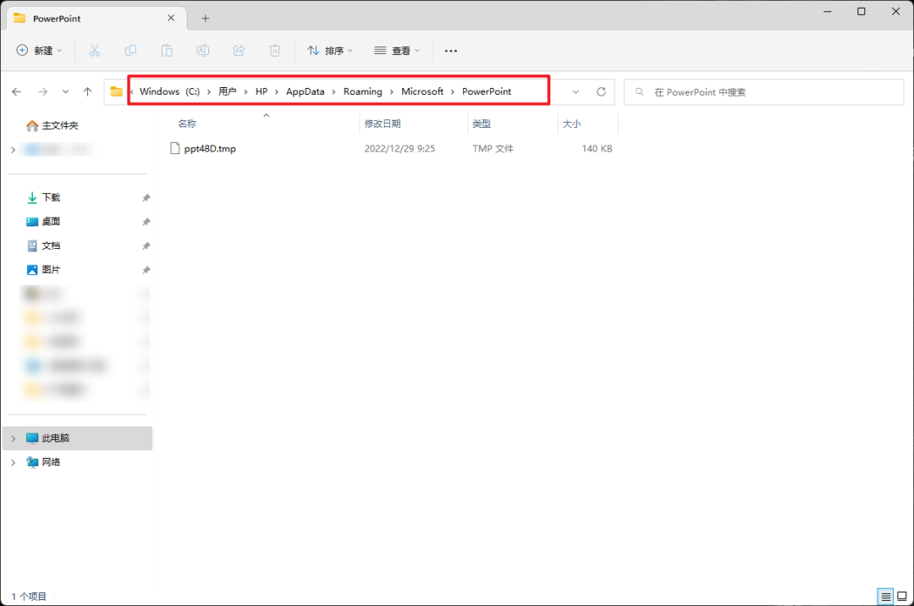Unpin 图片 using its pin icon
This screenshot has height=606, width=914.
tap(146, 270)
